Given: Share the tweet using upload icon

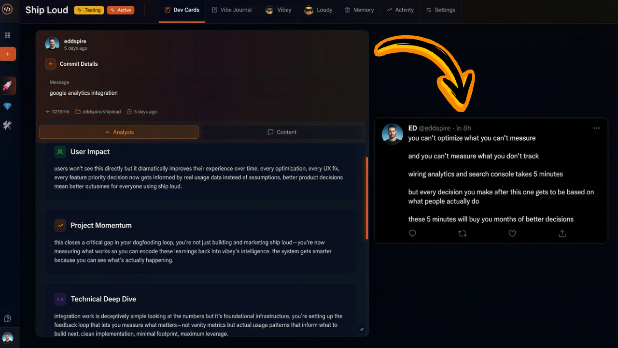Looking at the screenshot, I should [x=562, y=233].
